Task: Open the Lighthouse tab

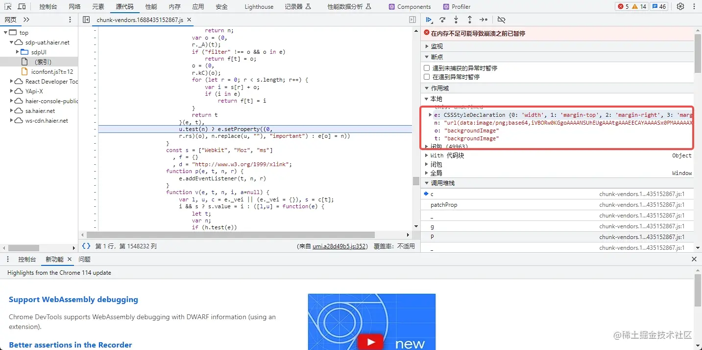Action: coord(259,6)
